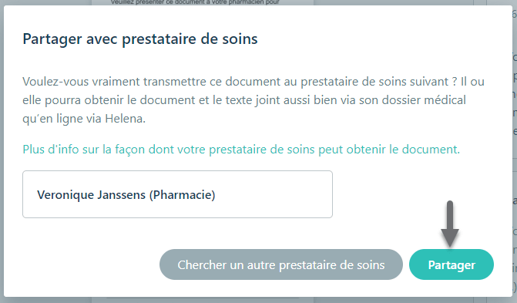Click dimmed page area below the dialog

(257, 300)
